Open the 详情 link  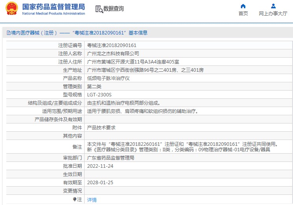click(92, 200)
